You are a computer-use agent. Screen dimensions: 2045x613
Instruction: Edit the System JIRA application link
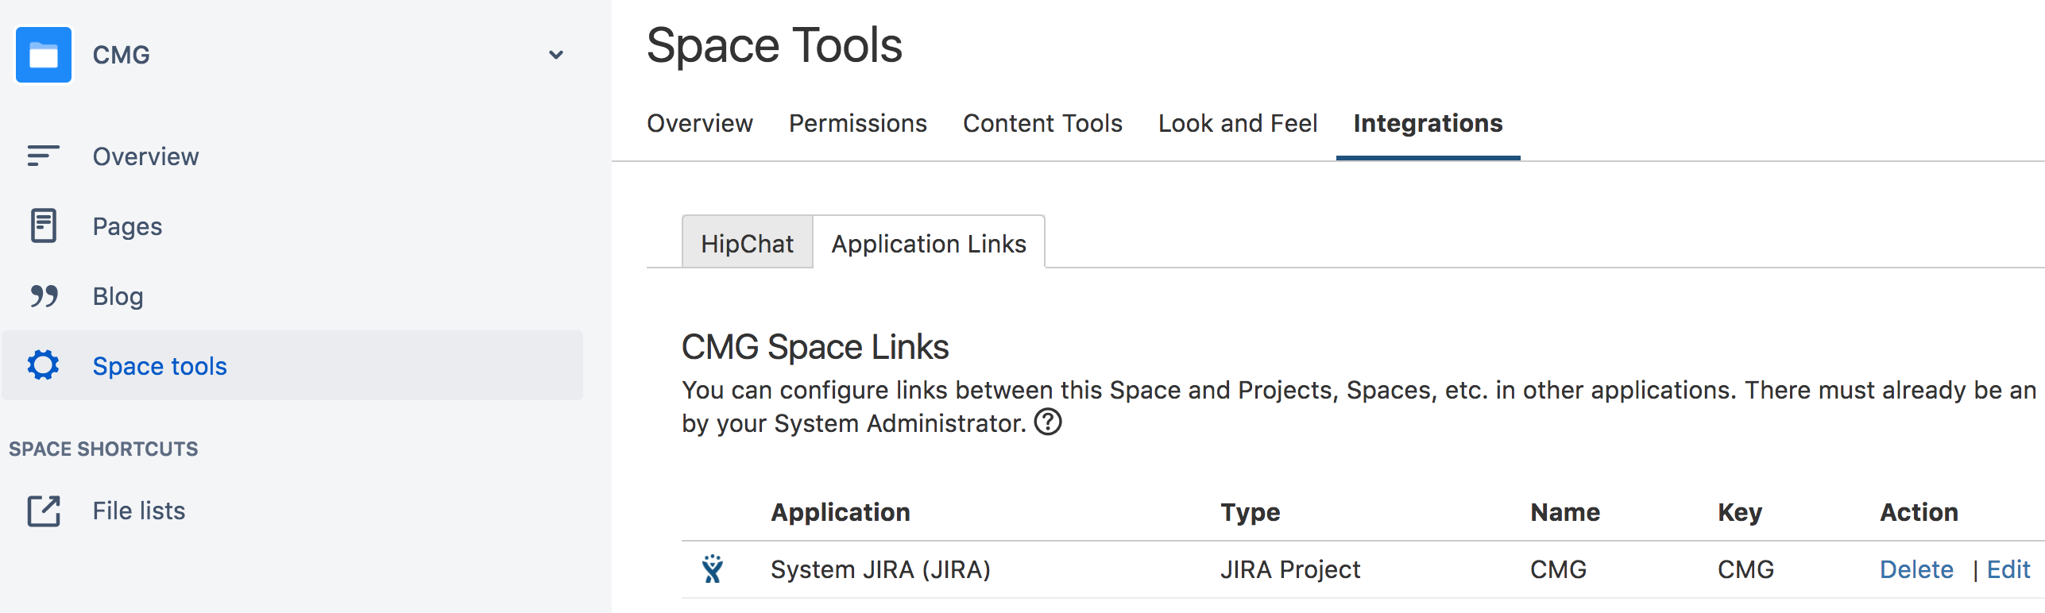click(2008, 569)
